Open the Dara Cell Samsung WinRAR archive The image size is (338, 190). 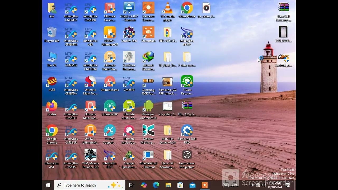[x=283, y=8]
